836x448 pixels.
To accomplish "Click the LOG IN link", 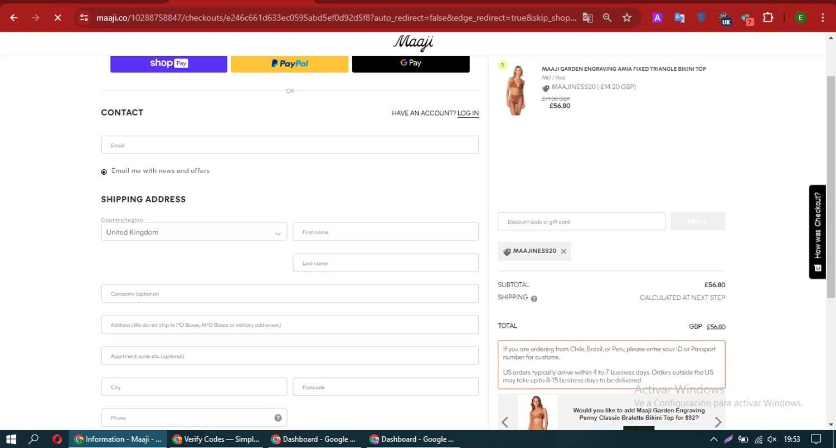I will (x=468, y=113).
